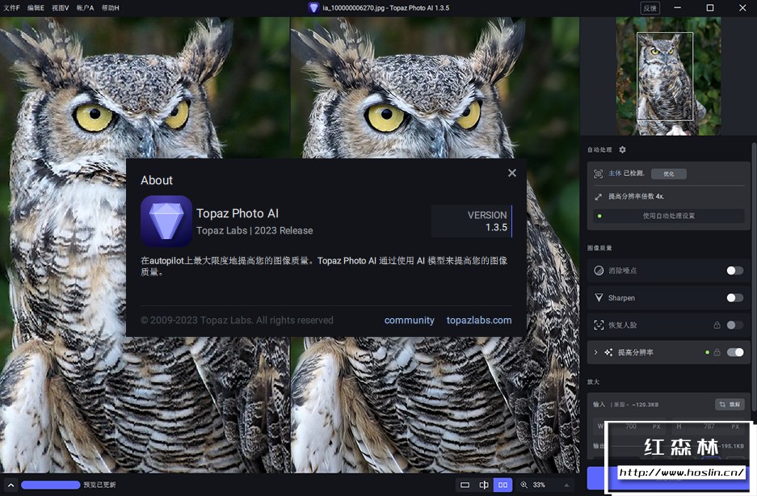Click the 消除噪点 denoise icon

599,271
